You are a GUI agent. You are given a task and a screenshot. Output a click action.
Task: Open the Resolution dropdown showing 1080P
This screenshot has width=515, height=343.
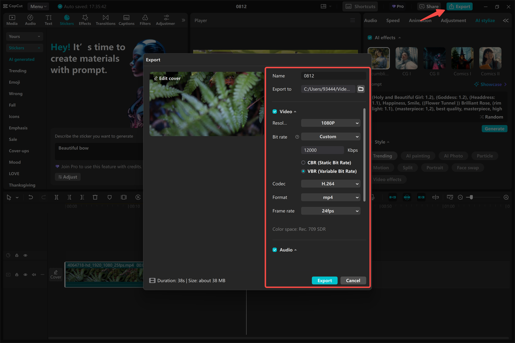[x=330, y=123]
